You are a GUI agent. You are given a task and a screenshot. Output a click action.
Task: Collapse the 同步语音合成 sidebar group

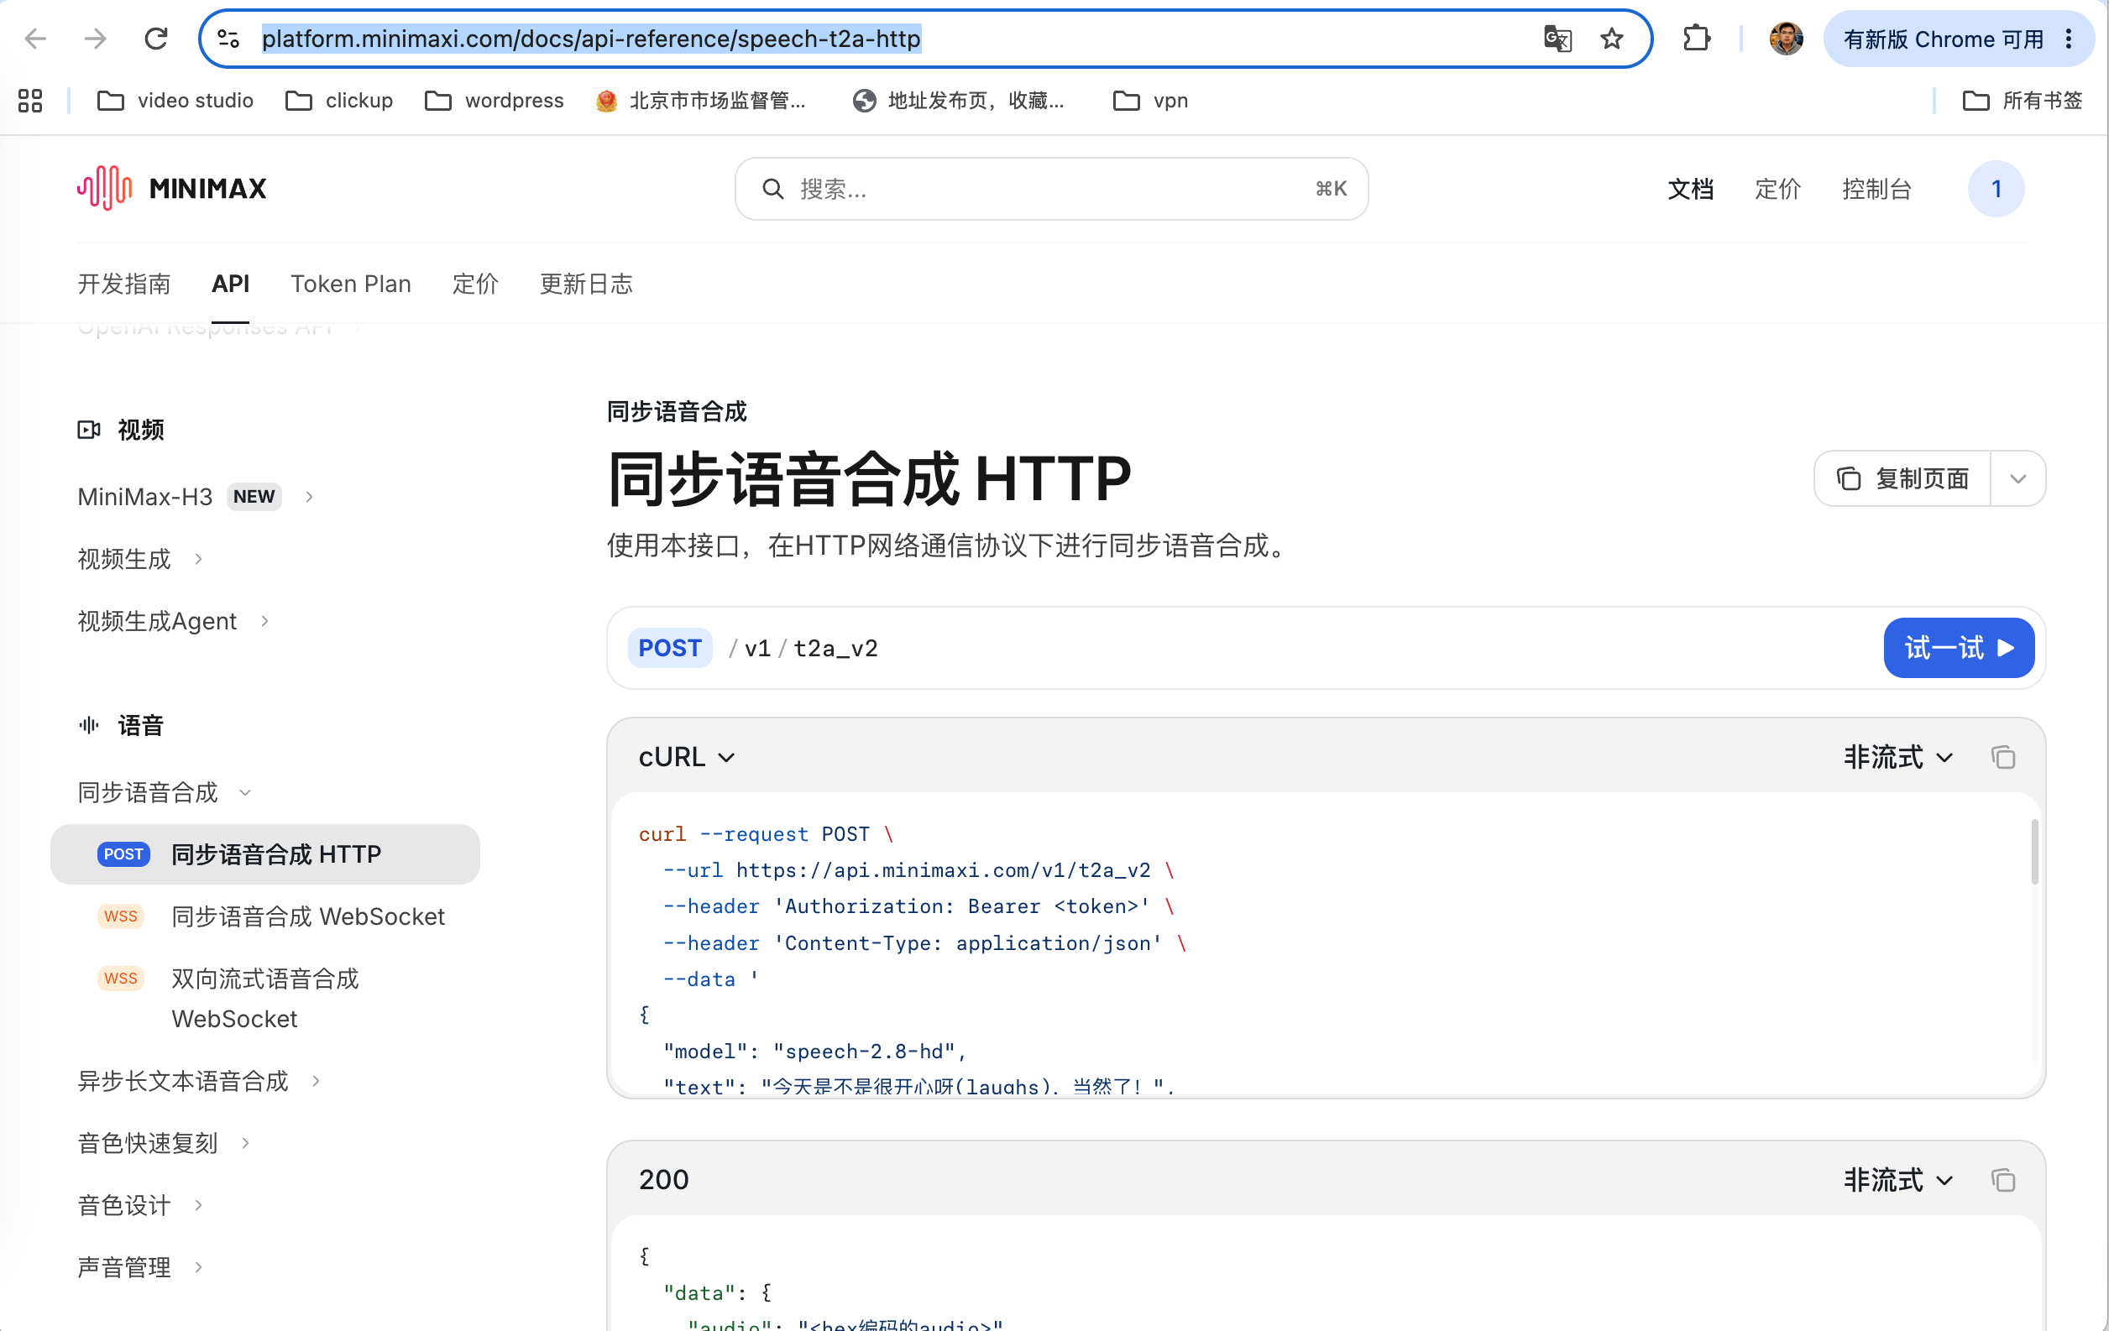pyautogui.click(x=164, y=792)
